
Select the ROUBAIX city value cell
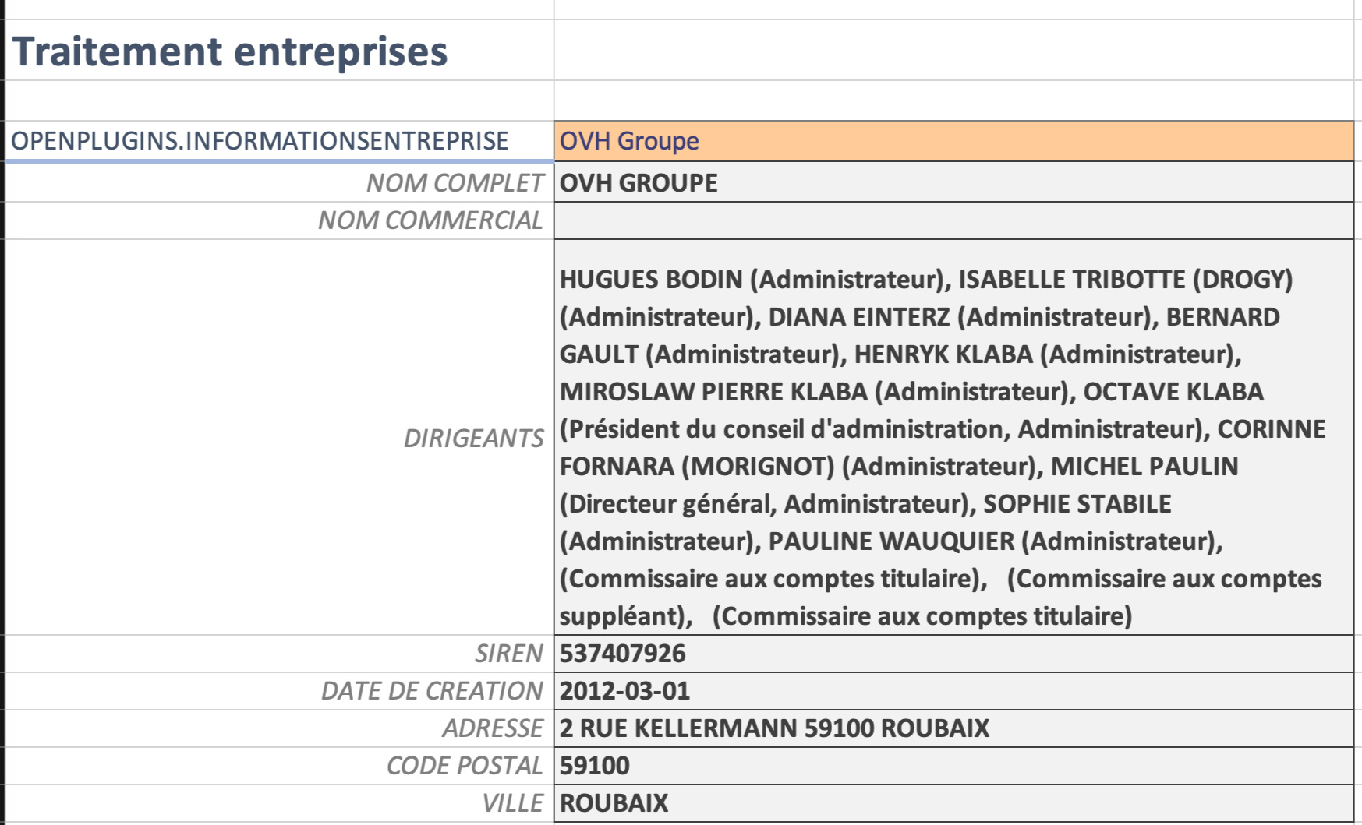(953, 803)
